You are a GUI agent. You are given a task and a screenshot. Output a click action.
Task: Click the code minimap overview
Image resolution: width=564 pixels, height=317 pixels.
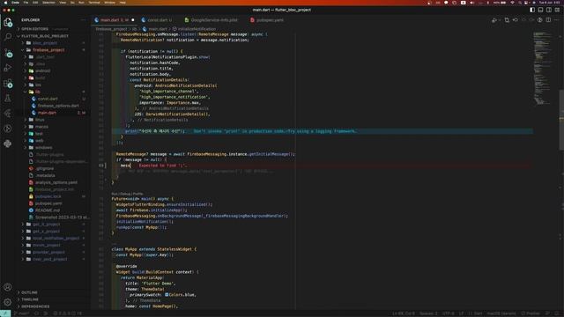[x=543, y=69]
